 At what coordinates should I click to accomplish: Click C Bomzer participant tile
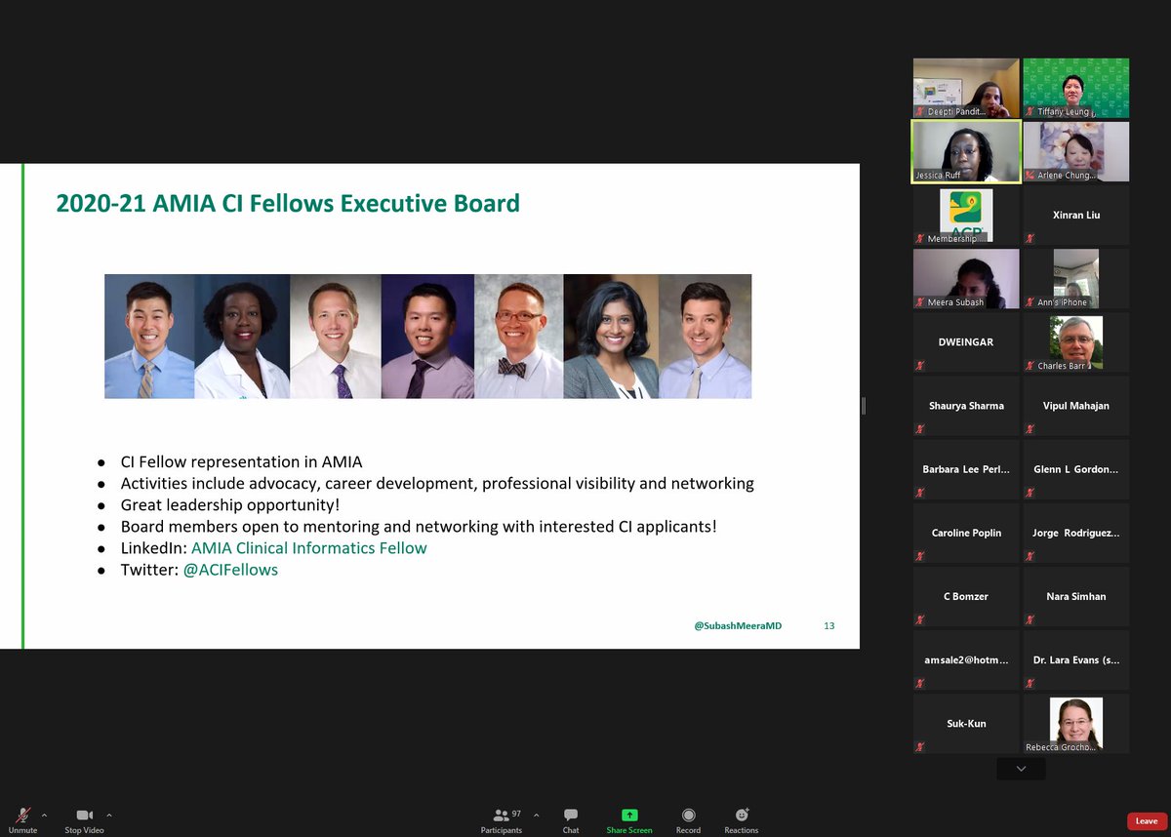[966, 596]
